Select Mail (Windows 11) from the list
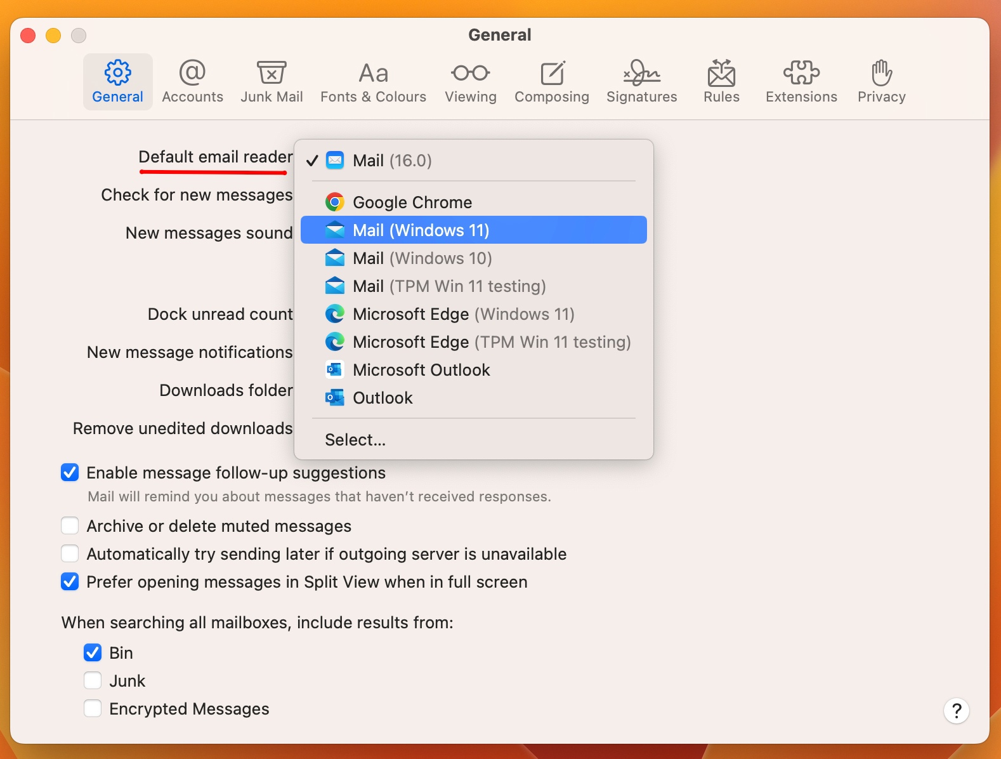The image size is (1001, 759). pyautogui.click(x=421, y=230)
